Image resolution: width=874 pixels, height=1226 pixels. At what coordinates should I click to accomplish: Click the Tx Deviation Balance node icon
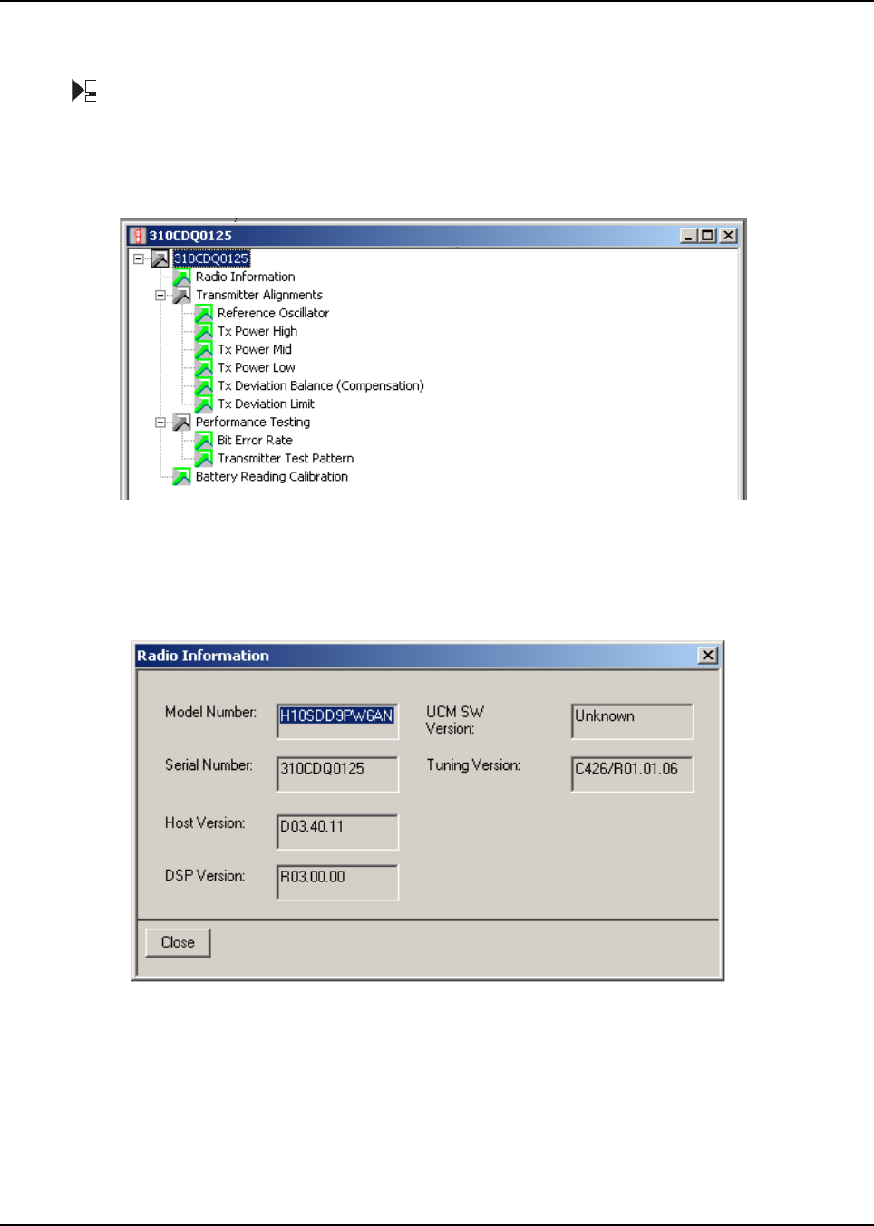click(x=203, y=385)
